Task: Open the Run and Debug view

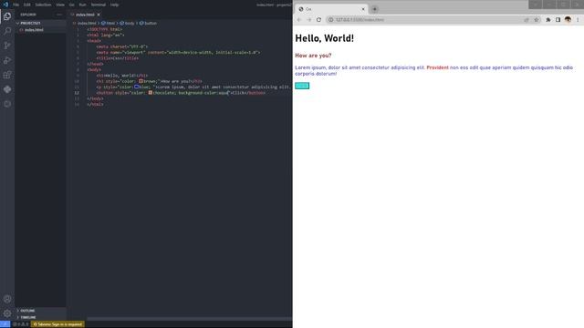Action: (7, 60)
